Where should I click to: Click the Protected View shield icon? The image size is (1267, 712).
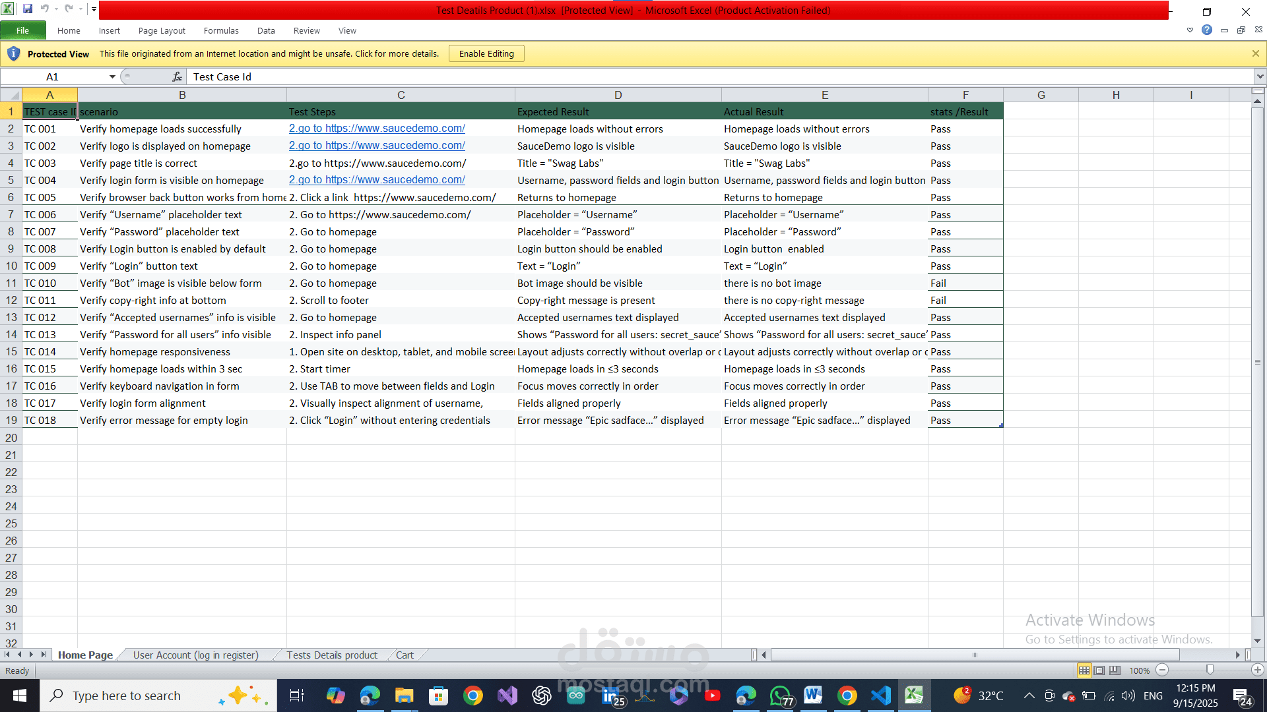point(13,53)
